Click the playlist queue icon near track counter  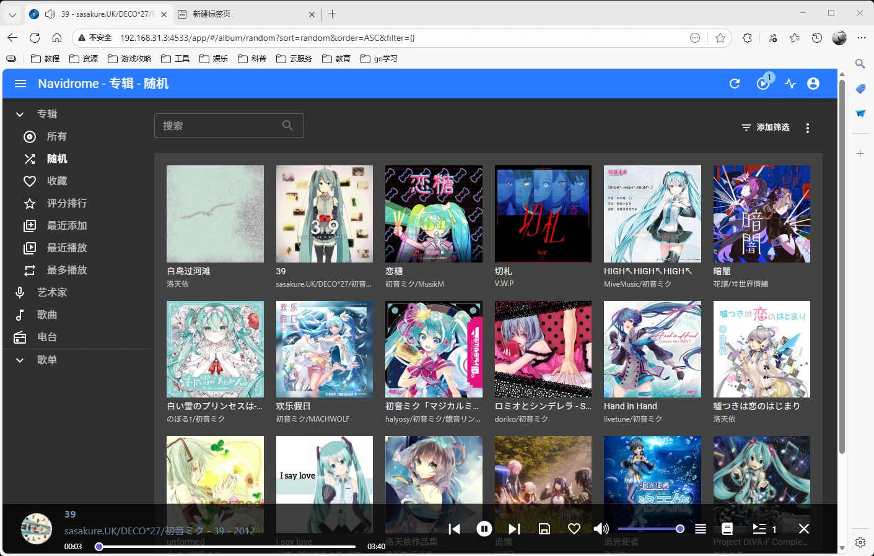click(760, 528)
